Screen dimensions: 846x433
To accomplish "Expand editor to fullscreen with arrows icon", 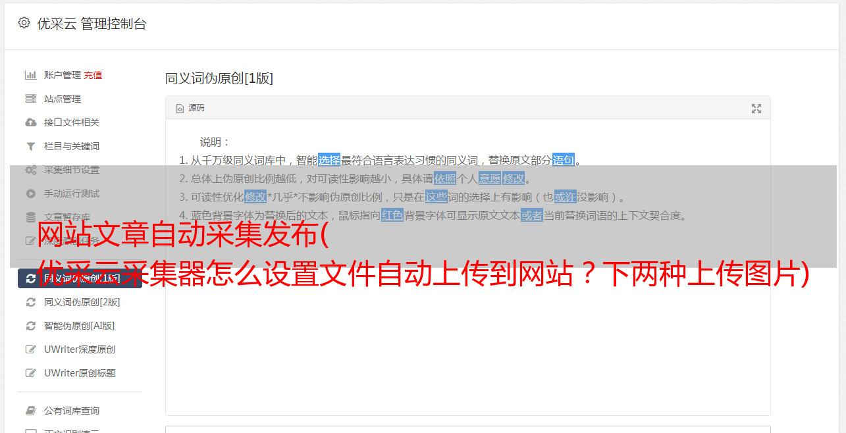I will point(756,109).
